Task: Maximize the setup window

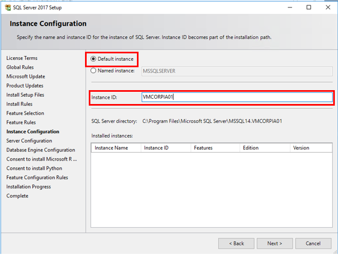Action: click(309, 7)
